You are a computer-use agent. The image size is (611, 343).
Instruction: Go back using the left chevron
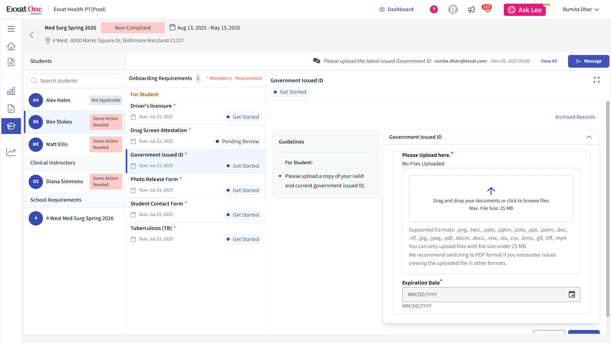click(32, 35)
